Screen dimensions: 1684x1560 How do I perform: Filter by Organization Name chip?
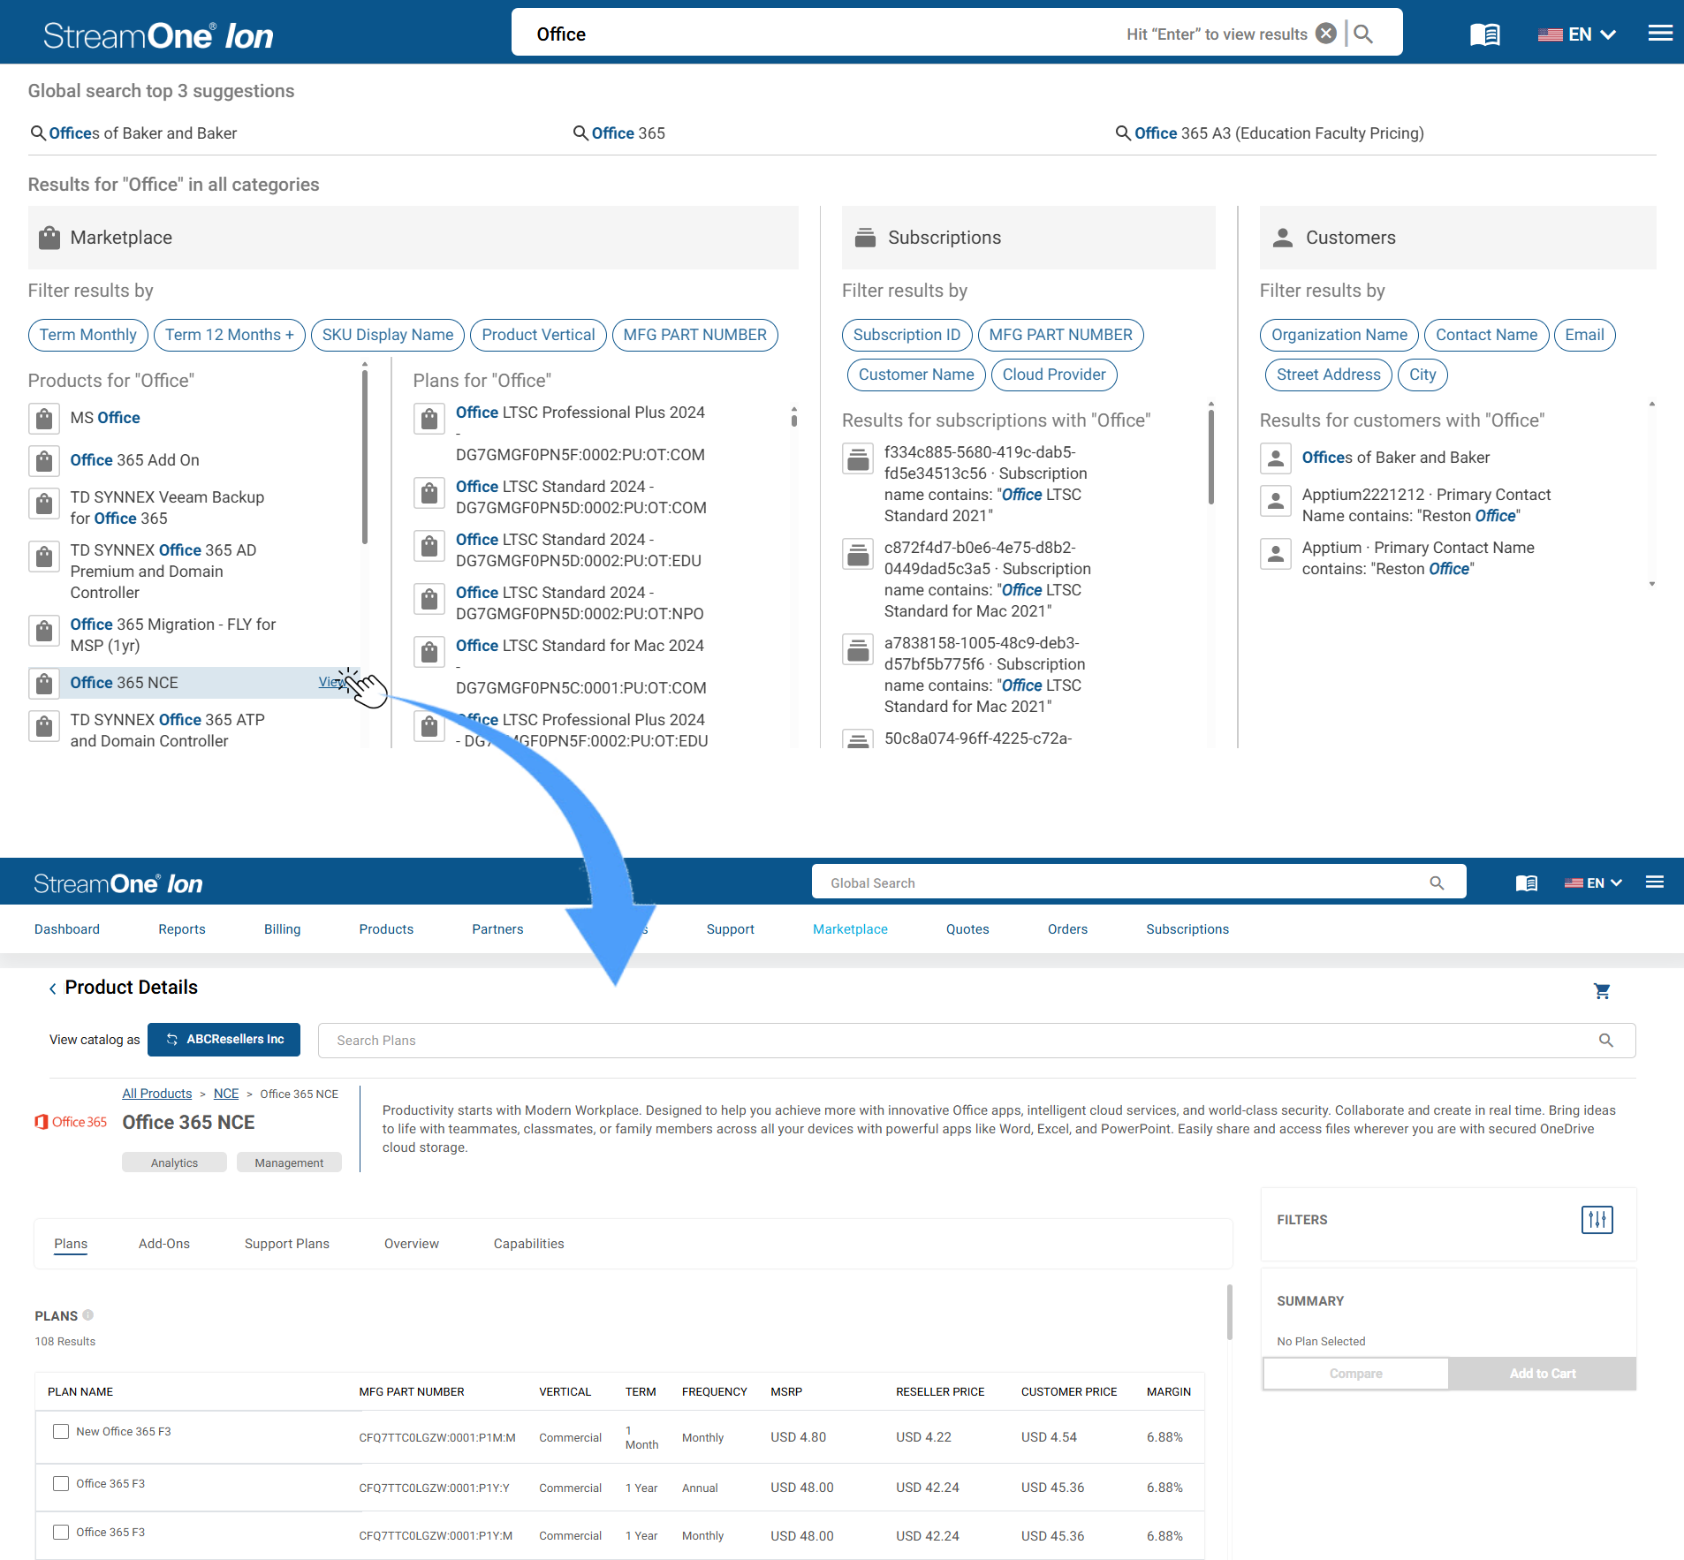click(1339, 335)
